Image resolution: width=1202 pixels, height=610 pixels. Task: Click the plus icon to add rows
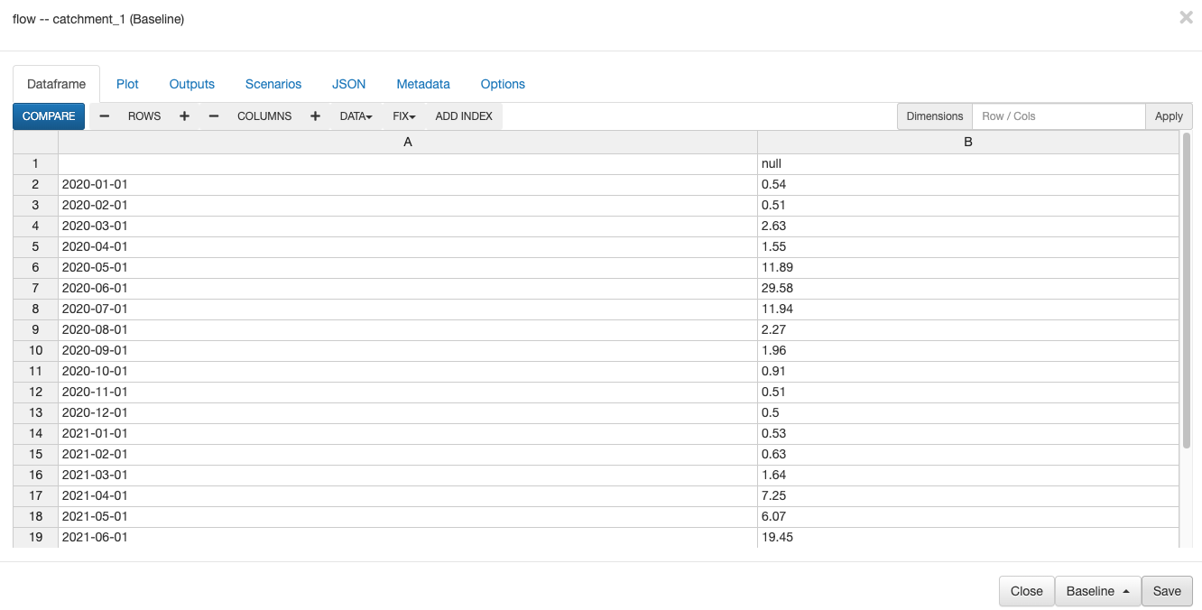coord(184,116)
